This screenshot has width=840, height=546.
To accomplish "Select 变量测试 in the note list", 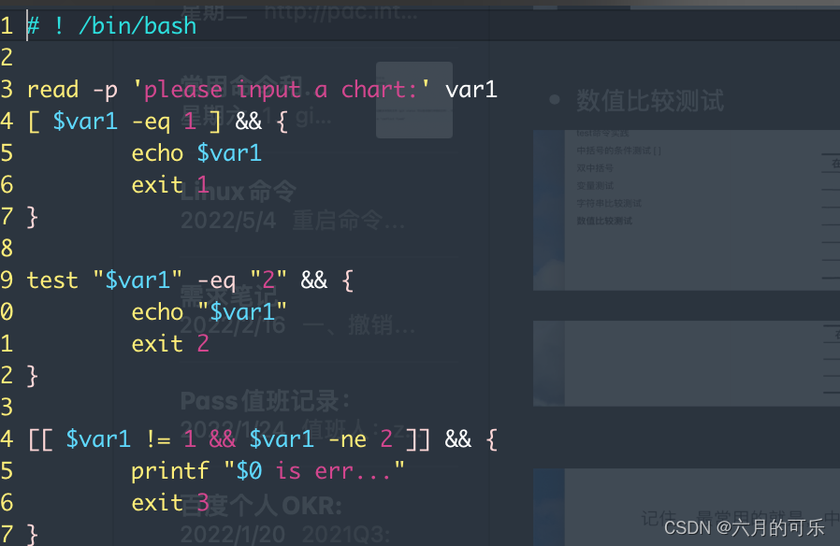I will click(x=595, y=185).
